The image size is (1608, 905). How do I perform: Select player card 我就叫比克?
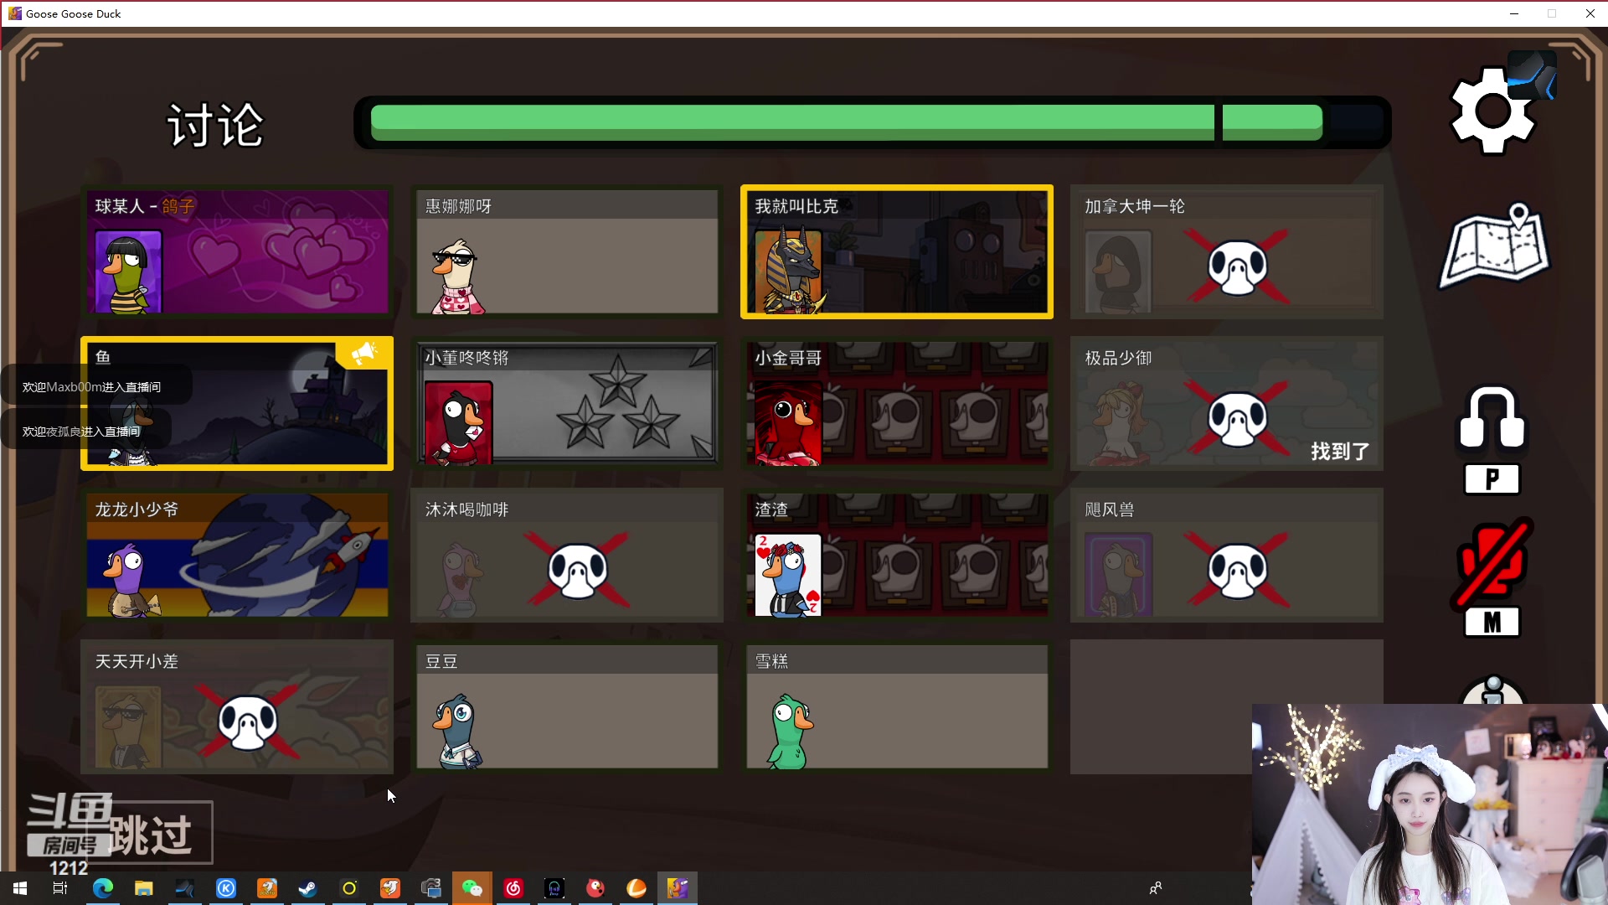pyautogui.click(x=896, y=251)
